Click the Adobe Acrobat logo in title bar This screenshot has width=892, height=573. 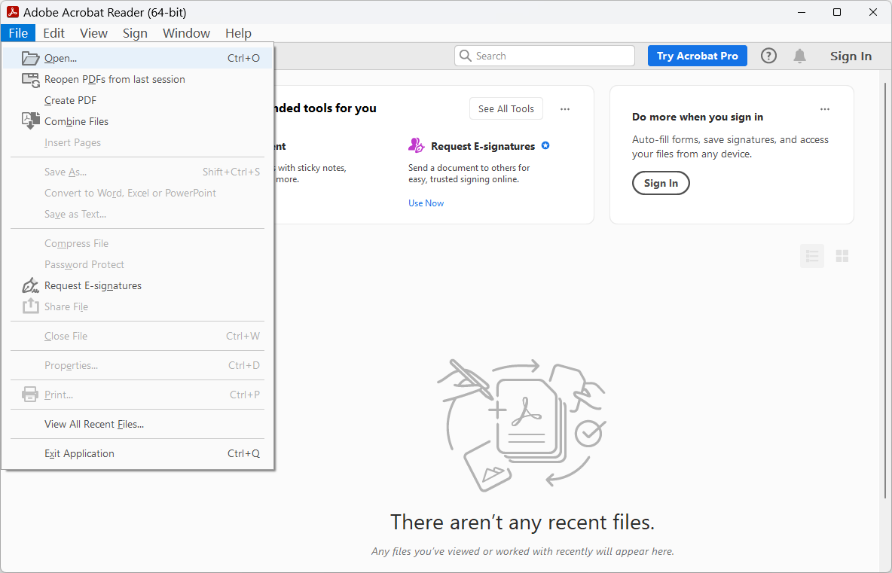click(x=13, y=12)
